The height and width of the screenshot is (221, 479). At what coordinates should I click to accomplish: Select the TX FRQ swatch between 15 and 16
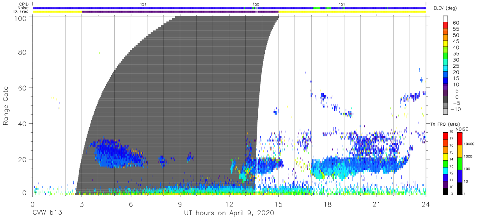pos(445,149)
